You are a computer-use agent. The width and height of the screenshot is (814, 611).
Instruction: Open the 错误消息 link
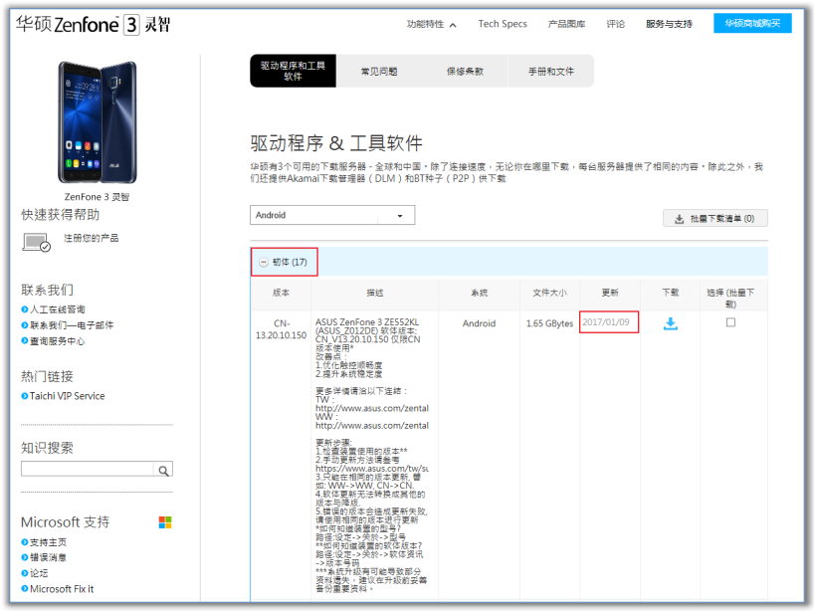click(48, 557)
